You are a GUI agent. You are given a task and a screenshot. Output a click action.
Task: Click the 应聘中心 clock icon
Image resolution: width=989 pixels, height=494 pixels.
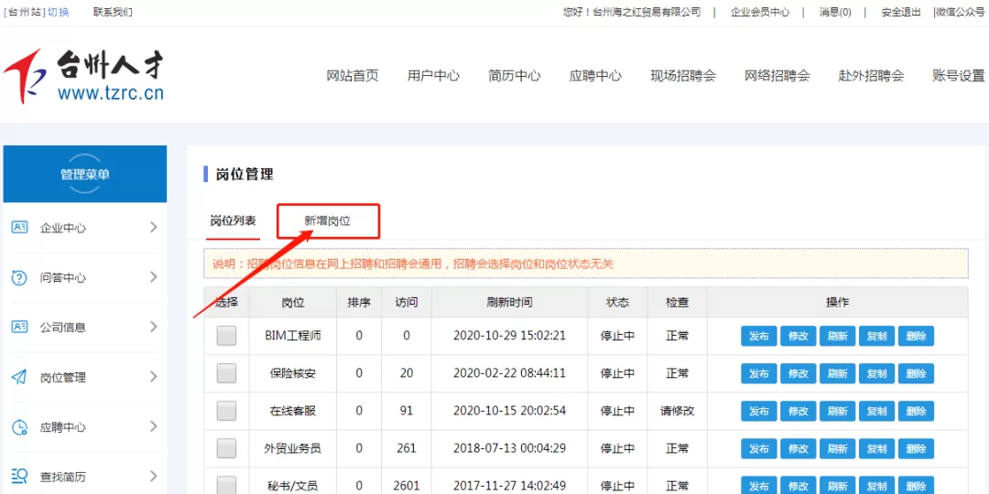(19, 427)
